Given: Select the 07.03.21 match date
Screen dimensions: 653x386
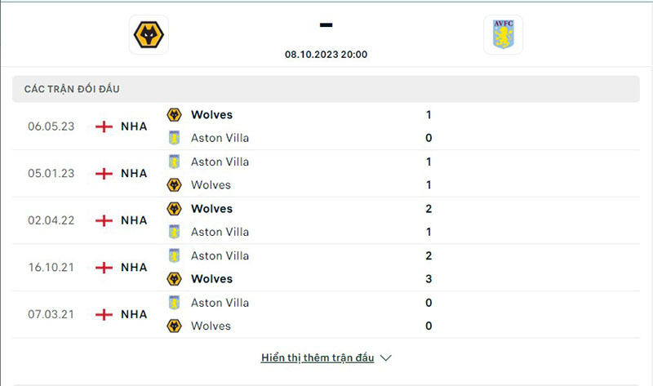Looking at the screenshot, I should coord(51,314).
